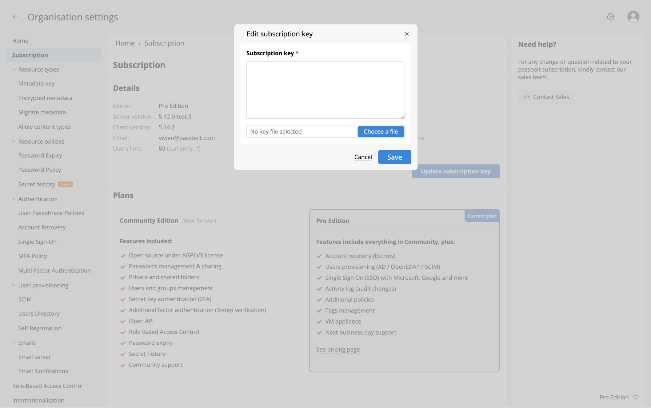This screenshot has width=651, height=408.
Task: Collapse the Resource policies section
Action: click(x=14, y=141)
